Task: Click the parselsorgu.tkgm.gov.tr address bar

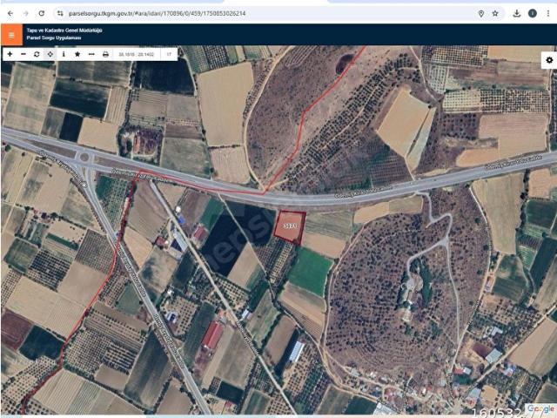Action: (x=157, y=14)
